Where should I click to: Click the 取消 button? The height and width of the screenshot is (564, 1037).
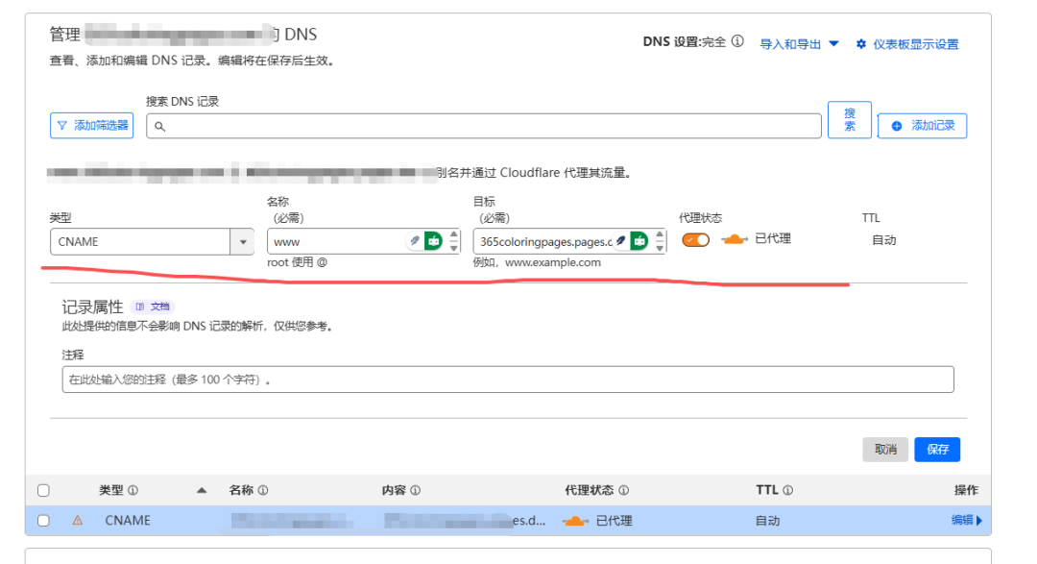click(885, 450)
